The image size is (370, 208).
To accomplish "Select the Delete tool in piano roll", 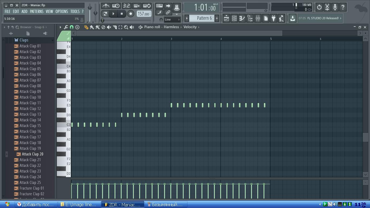I will [x=103, y=27].
